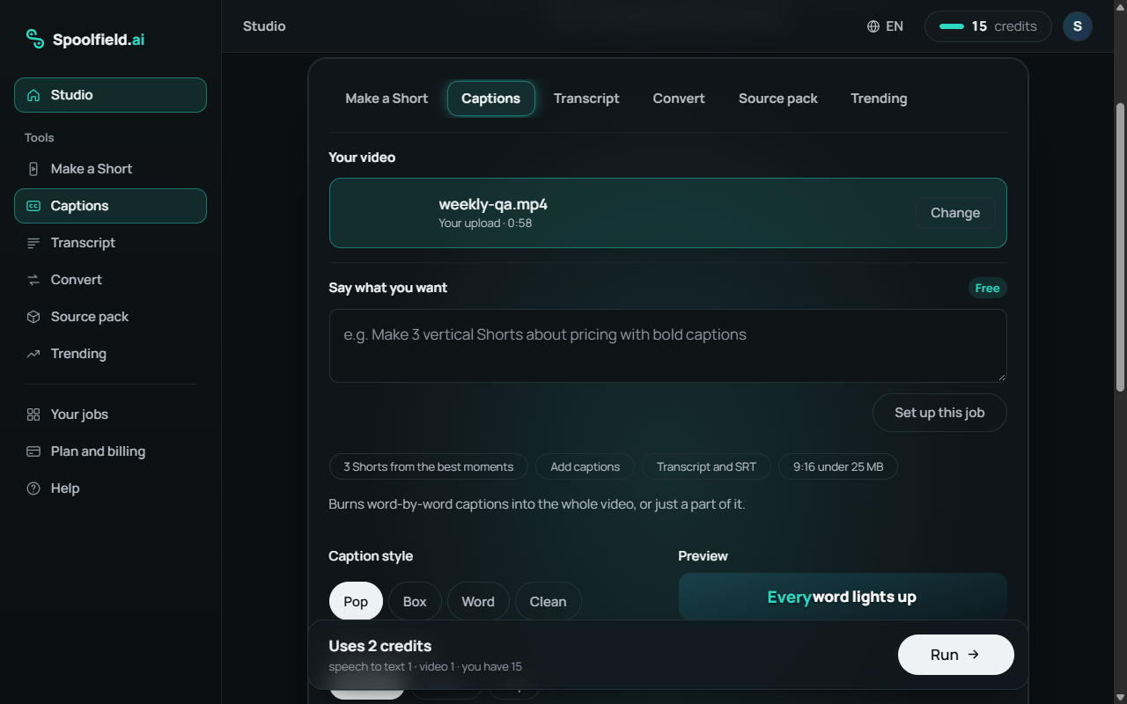Choose the 9:16 under 25 MB chip
Screen dimensions: 1127x704
point(838,466)
